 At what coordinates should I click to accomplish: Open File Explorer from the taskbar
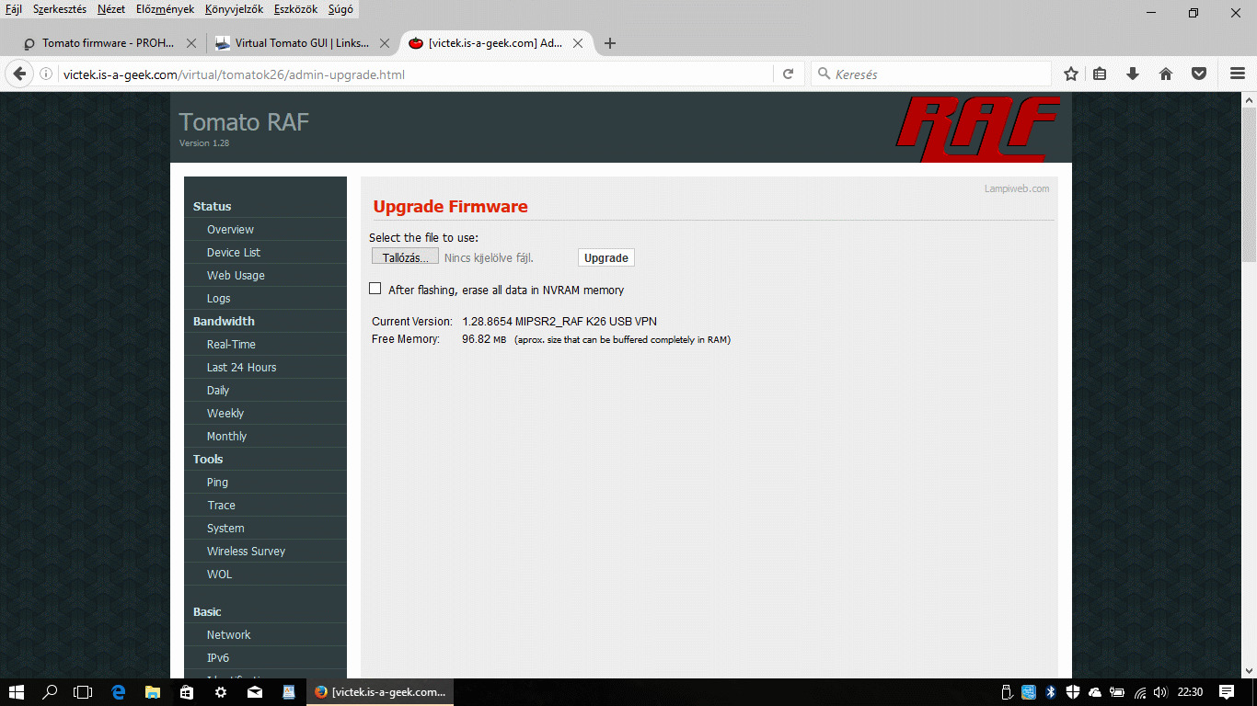153,692
